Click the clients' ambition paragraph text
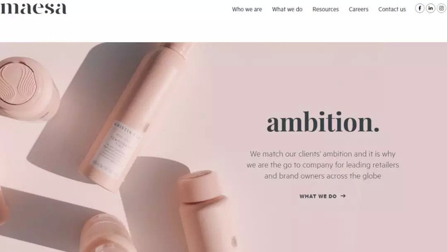The height and width of the screenshot is (252, 447). [x=322, y=165]
